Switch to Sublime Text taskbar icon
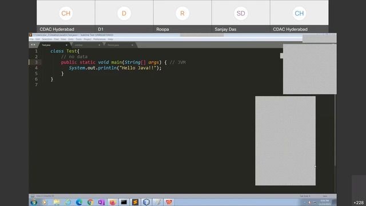 tap(135, 202)
